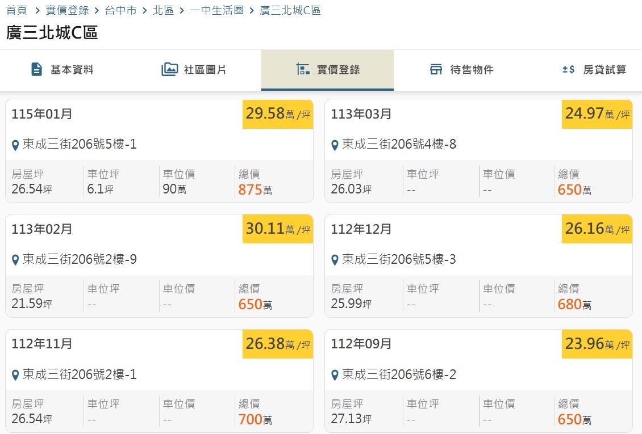Click the 23.96萬/坪 price badge
This screenshot has width=642, height=434.
(x=597, y=344)
